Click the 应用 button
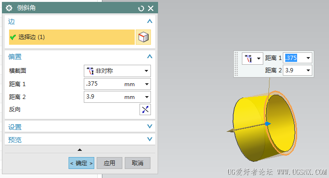The height and width of the screenshot is (178, 329). click(x=110, y=163)
